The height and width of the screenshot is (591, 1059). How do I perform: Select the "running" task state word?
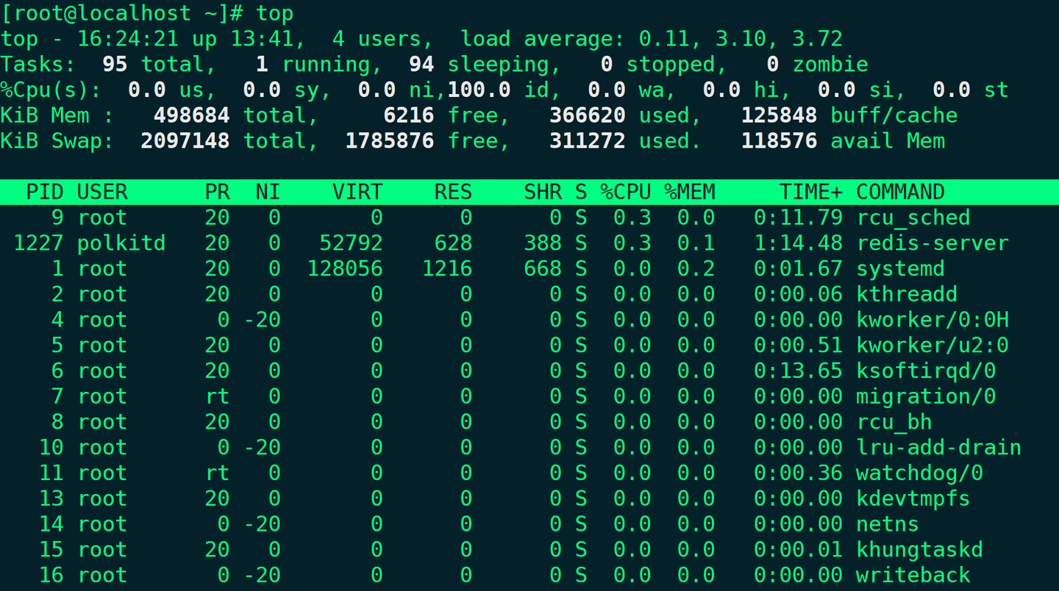pos(326,65)
